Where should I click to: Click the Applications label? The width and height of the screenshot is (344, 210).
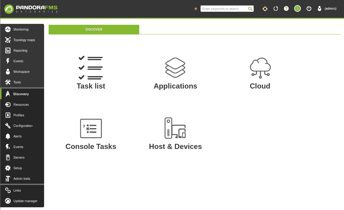pos(175,86)
